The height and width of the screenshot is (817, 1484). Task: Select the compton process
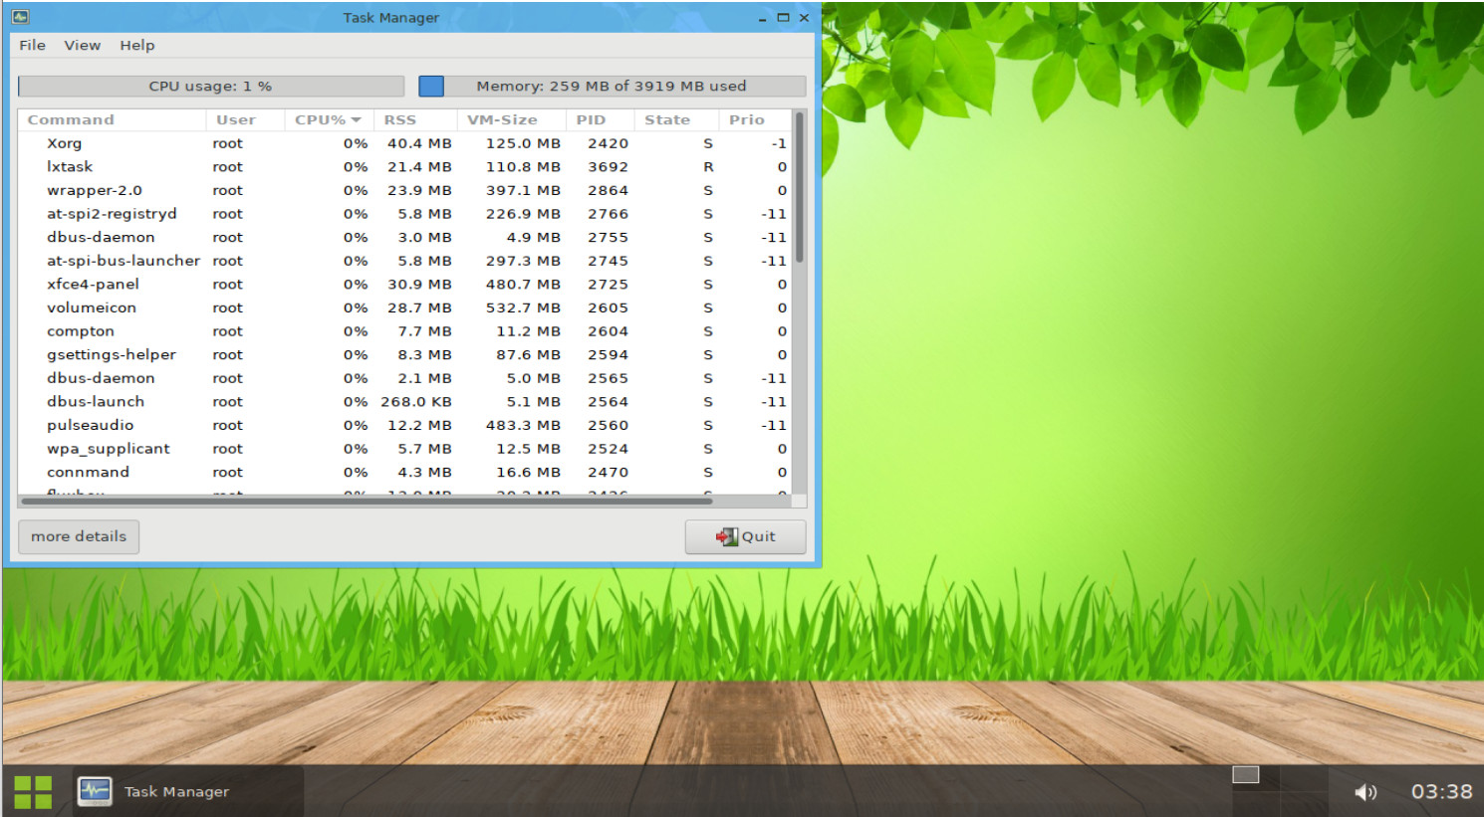click(x=405, y=331)
